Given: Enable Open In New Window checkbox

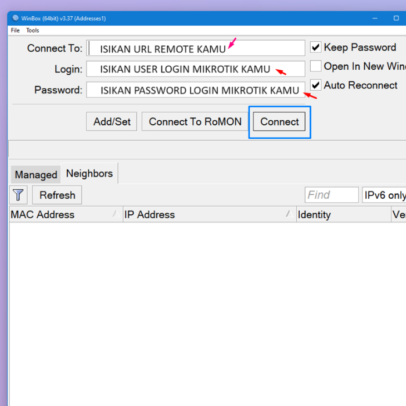Looking at the screenshot, I should (315, 66).
